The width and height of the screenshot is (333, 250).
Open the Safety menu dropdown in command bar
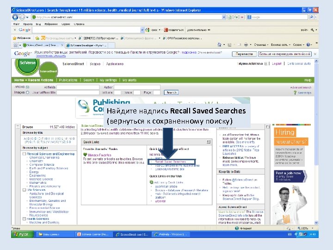281,44
